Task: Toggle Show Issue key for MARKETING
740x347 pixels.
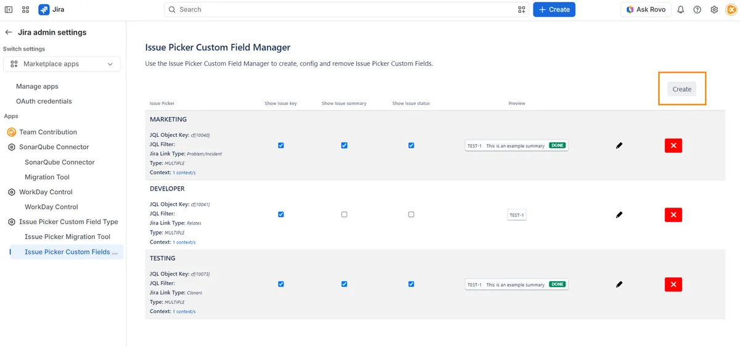Action: 281,145
